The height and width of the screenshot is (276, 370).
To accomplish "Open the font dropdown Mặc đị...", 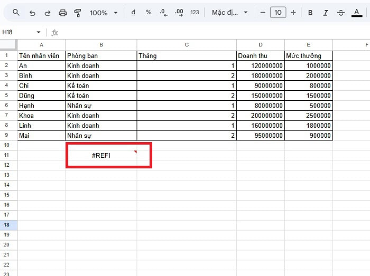I will 230,13.
